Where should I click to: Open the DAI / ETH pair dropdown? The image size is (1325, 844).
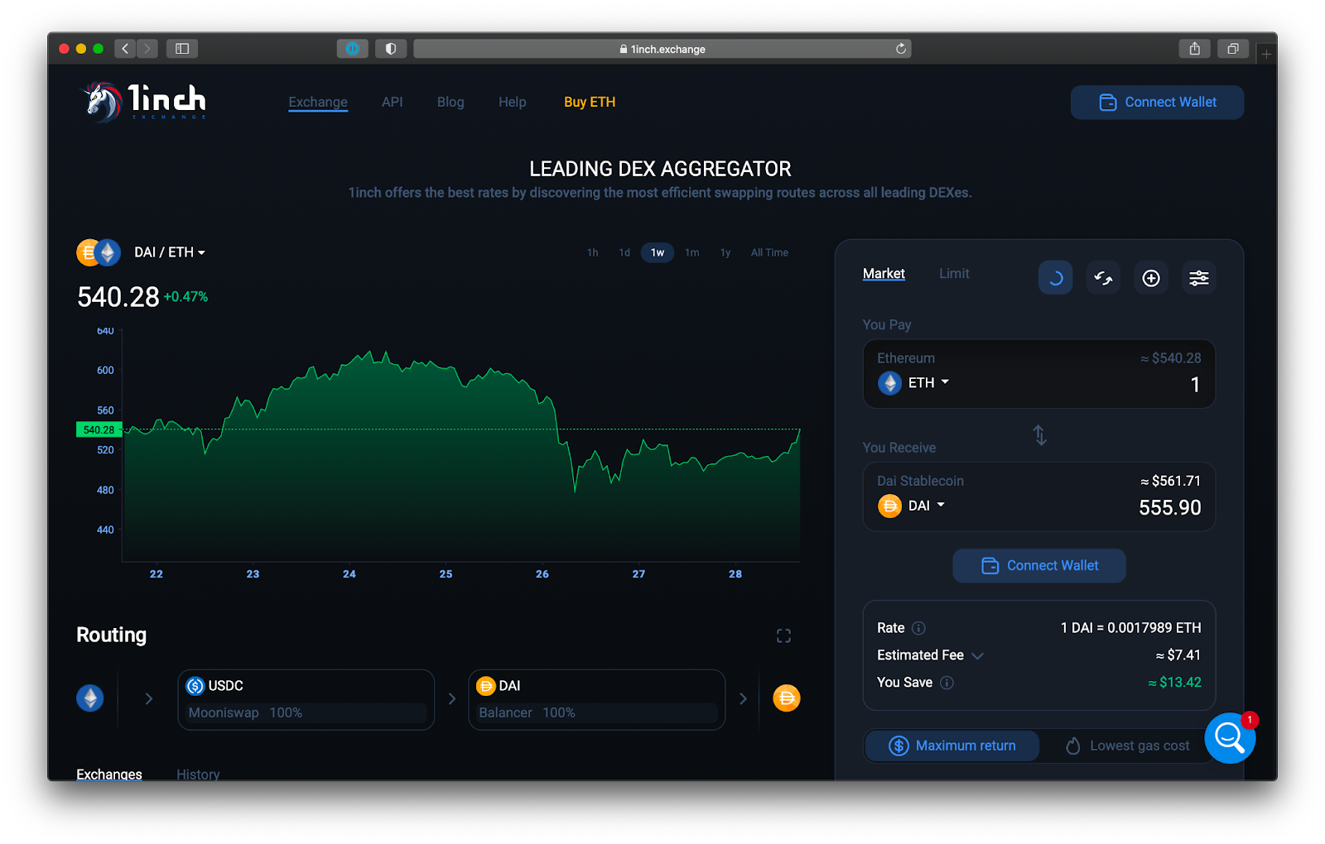point(170,252)
